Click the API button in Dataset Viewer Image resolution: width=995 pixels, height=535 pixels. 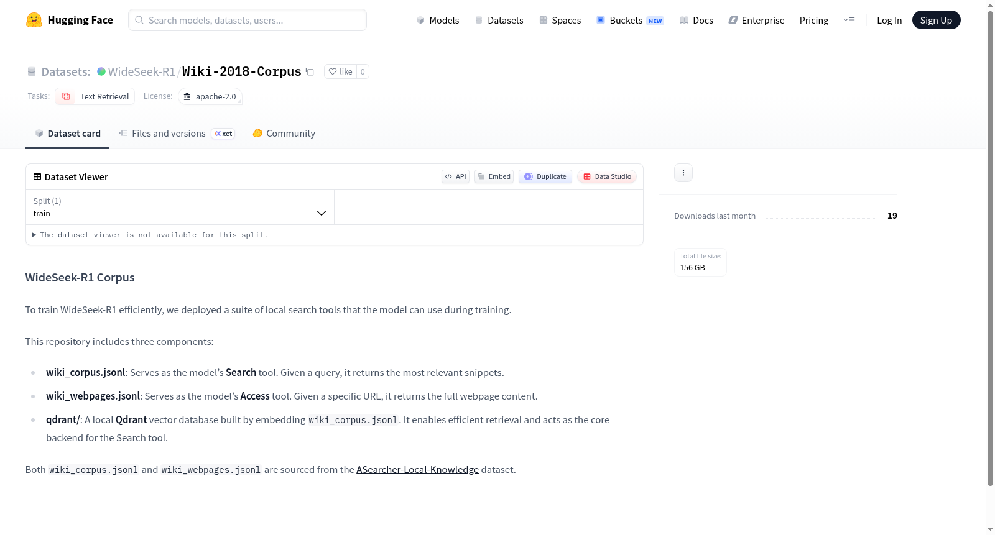[455, 176]
